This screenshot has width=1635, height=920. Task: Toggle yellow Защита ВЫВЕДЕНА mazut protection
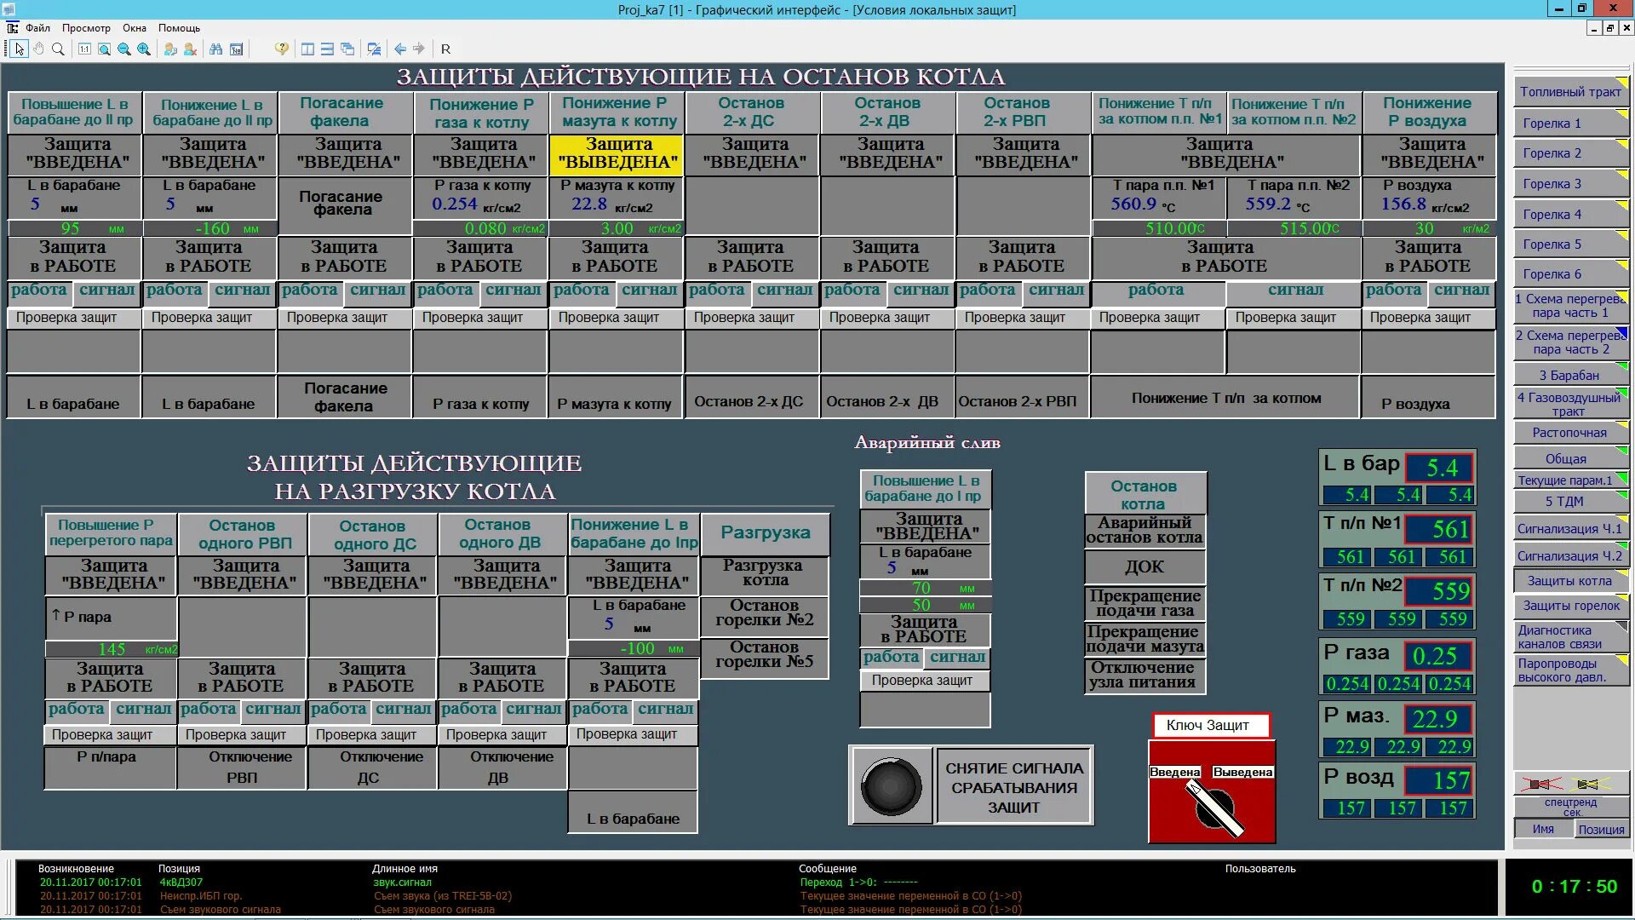tap(617, 153)
